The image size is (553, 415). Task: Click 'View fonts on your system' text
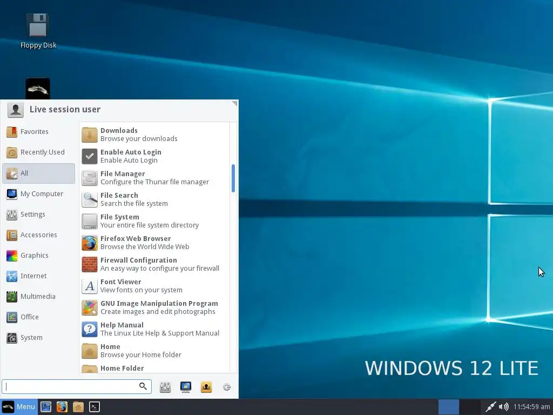coord(141,290)
